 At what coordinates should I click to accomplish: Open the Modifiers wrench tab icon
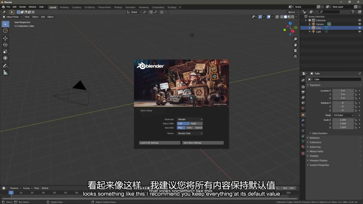point(303,120)
